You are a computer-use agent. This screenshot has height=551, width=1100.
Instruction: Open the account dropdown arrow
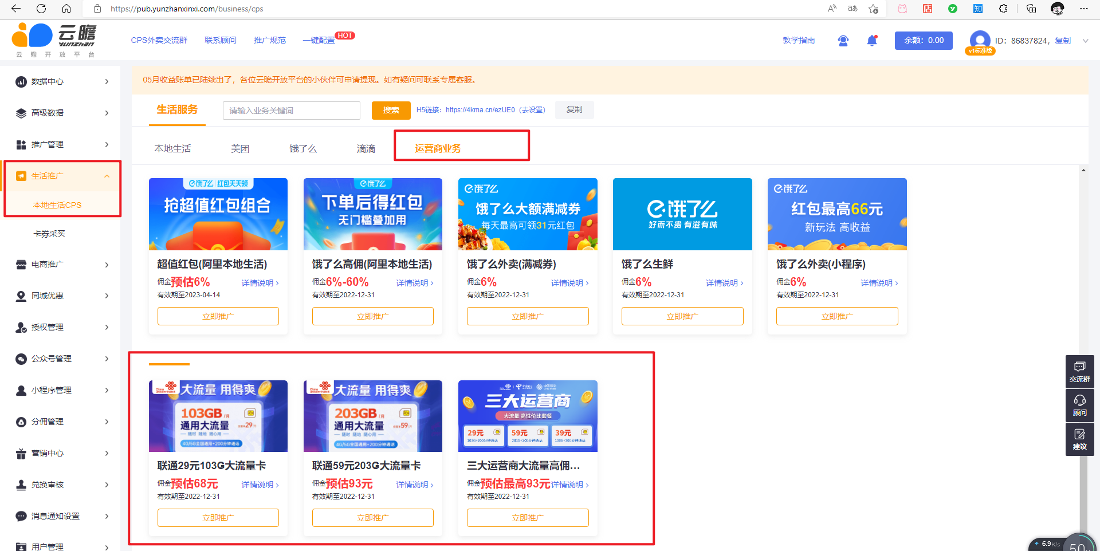1085,41
